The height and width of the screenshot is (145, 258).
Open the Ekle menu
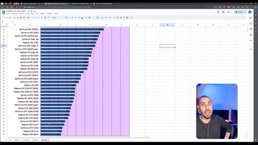pos(28,14)
